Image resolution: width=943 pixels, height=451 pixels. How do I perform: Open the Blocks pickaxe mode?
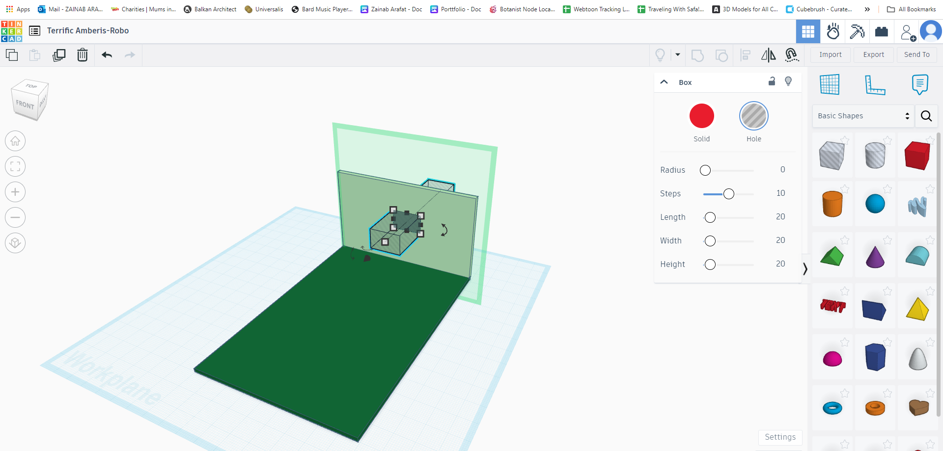[x=857, y=32]
